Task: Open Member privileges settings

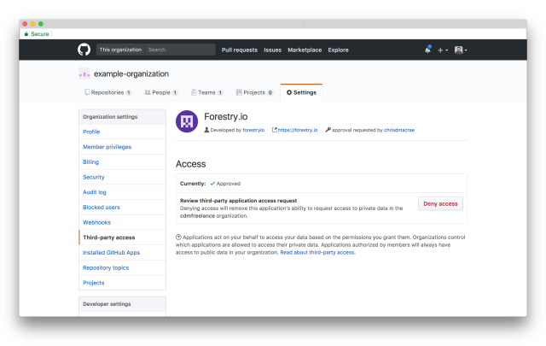Action: pyautogui.click(x=122, y=147)
